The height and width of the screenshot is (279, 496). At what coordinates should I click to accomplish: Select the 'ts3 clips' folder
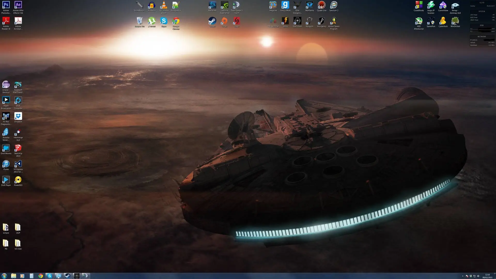(18, 245)
